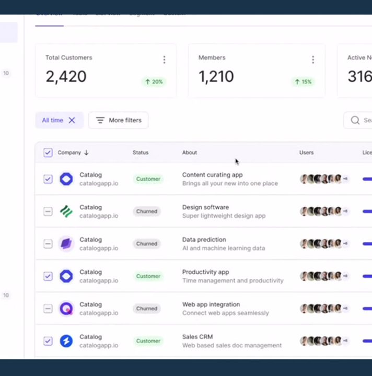Click the 15% growth badge
The image size is (372, 376).
pyautogui.click(x=303, y=82)
